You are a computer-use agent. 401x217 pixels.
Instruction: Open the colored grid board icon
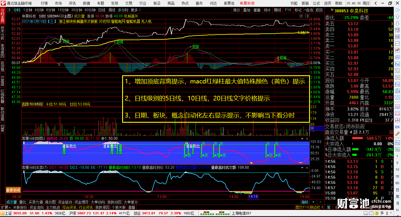[x=397, y=37]
